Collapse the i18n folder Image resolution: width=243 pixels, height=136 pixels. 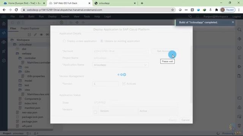tap(20, 71)
